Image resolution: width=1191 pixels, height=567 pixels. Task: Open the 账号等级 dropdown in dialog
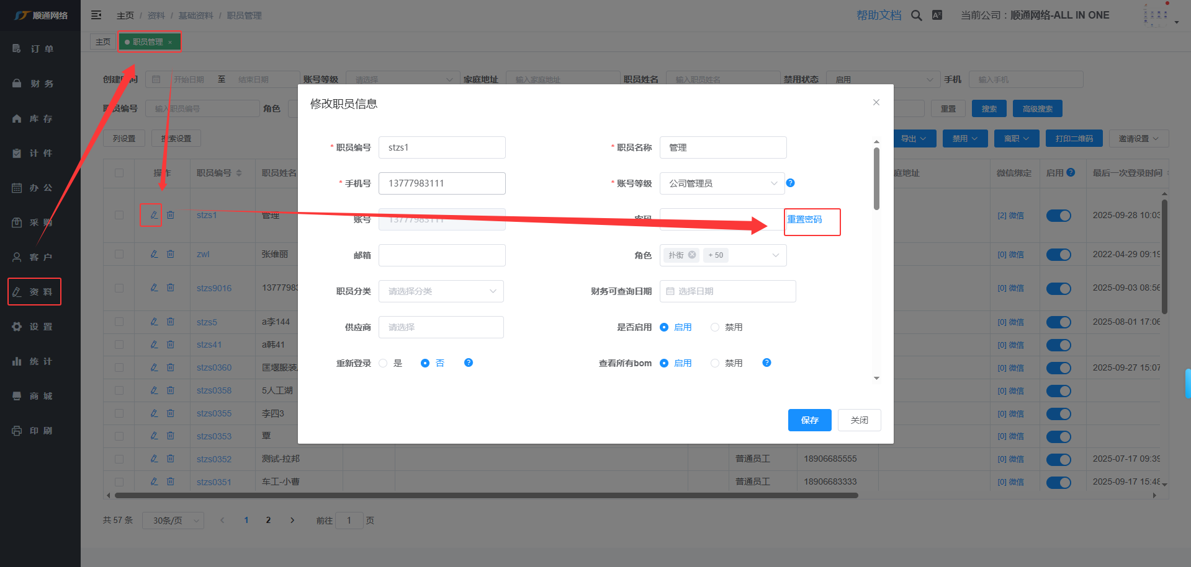[722, 183]
